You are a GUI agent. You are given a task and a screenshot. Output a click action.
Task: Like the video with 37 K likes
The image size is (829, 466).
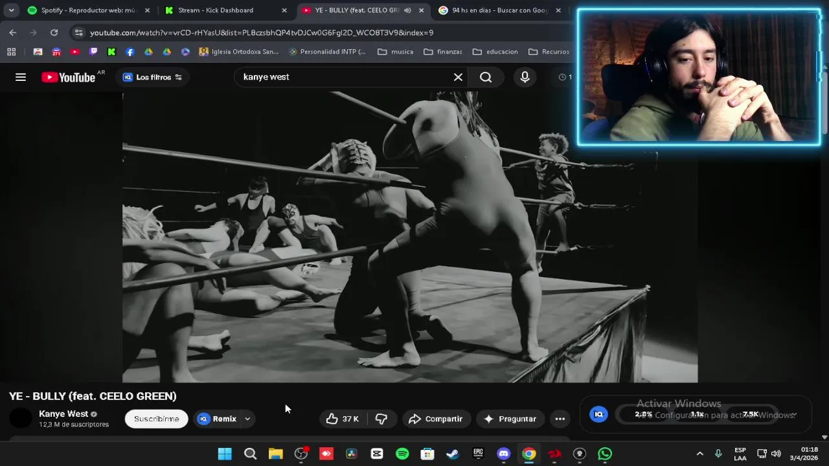342,419
